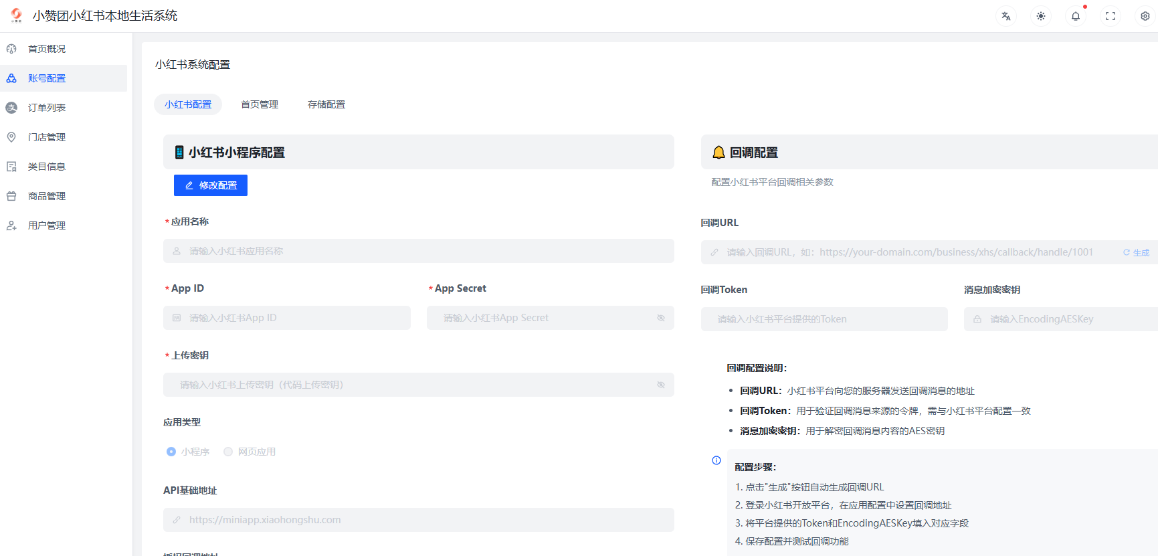Open 商品管理 in the sidebar
The image size is (1158, 556).
pyautogui.click(x=47, y=196)
